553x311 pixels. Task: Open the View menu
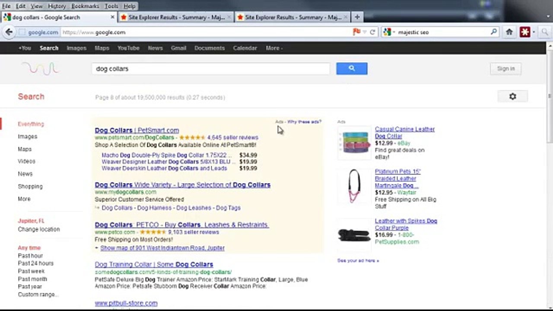point(37,6)
